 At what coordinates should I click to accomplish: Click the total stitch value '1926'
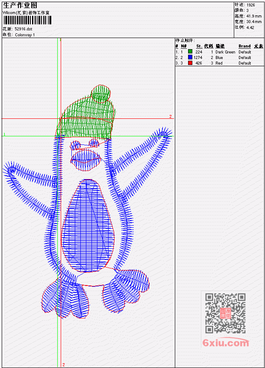250,5
